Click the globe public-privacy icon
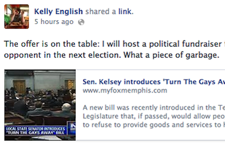The height and width of the screenshot is (147, 225). (81, 22)
